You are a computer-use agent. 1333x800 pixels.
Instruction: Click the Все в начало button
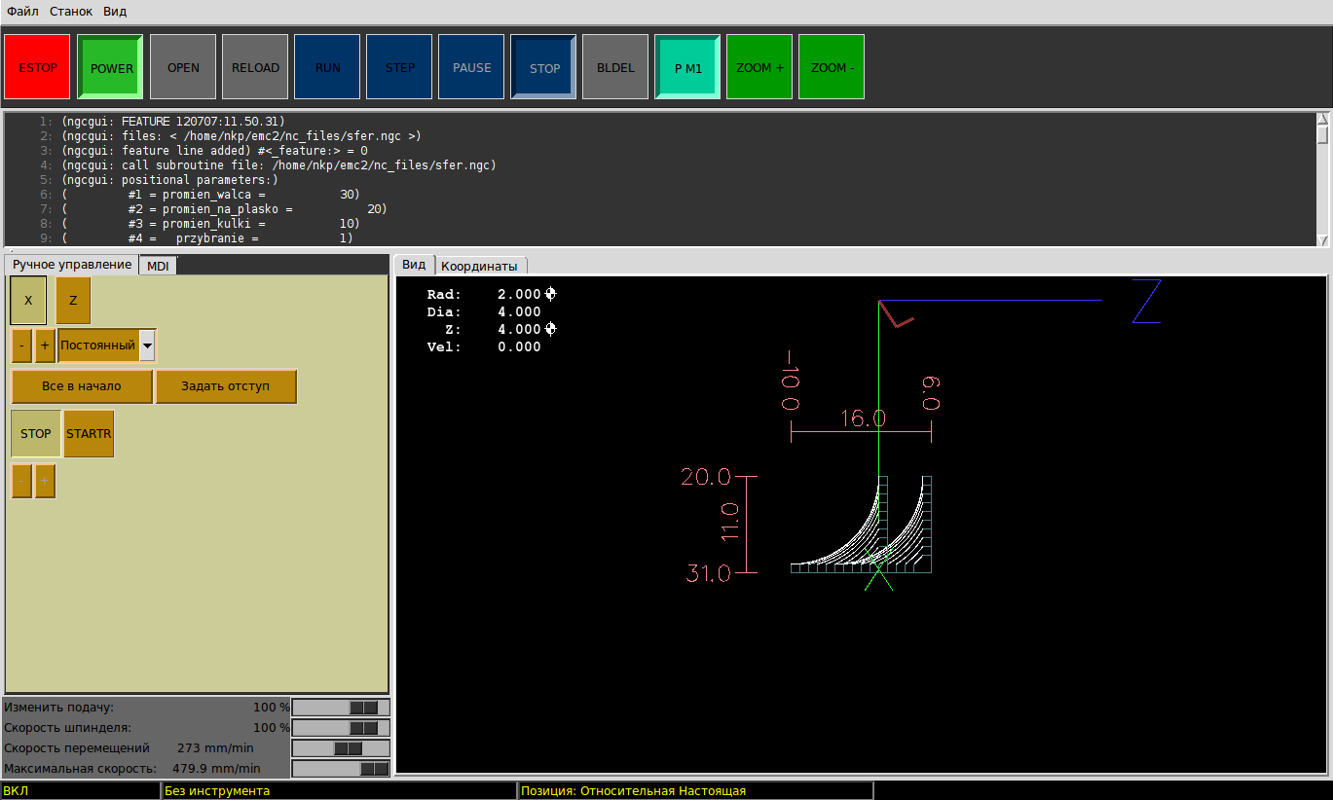tap(82, 386)
